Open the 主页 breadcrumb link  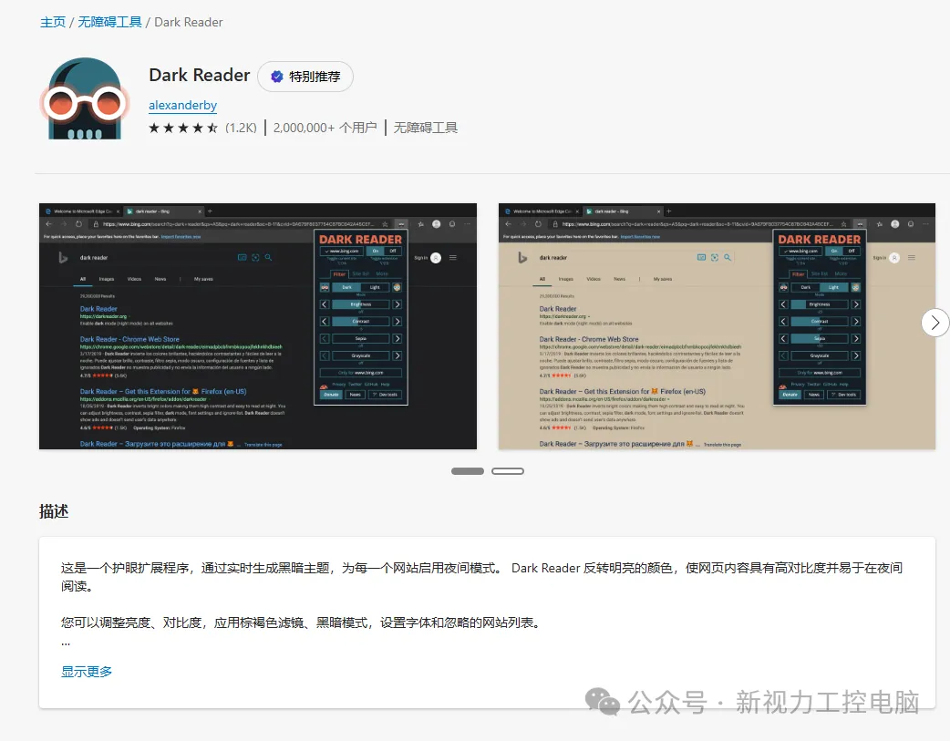click(x=53, y=23)
